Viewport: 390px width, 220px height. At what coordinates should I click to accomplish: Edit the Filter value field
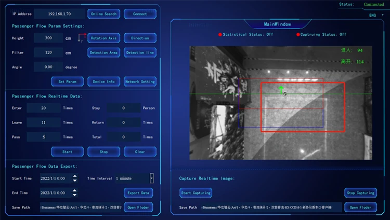(x=48, y=52)
